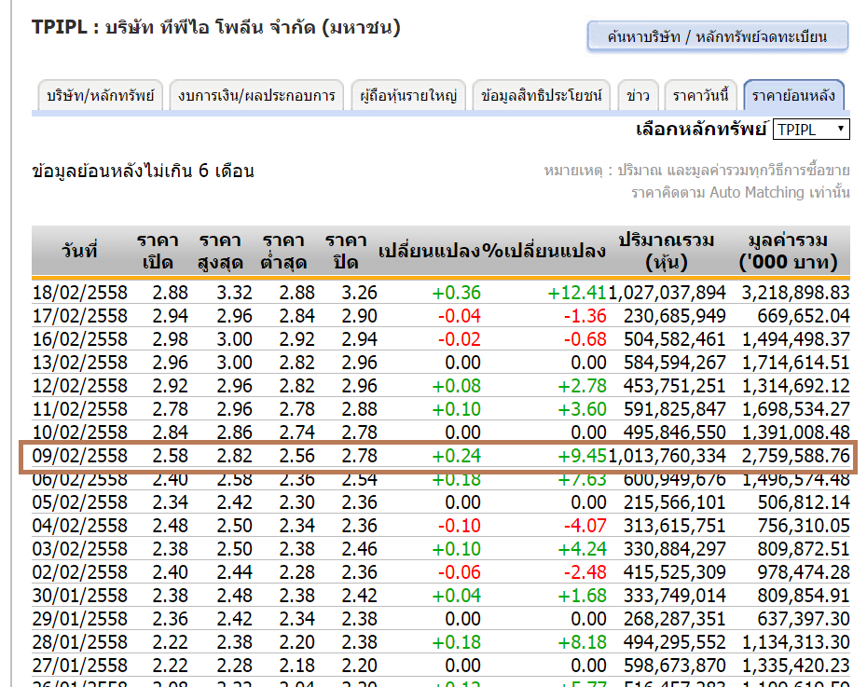Select the 13/02/2558 date cell

(79, 363)
